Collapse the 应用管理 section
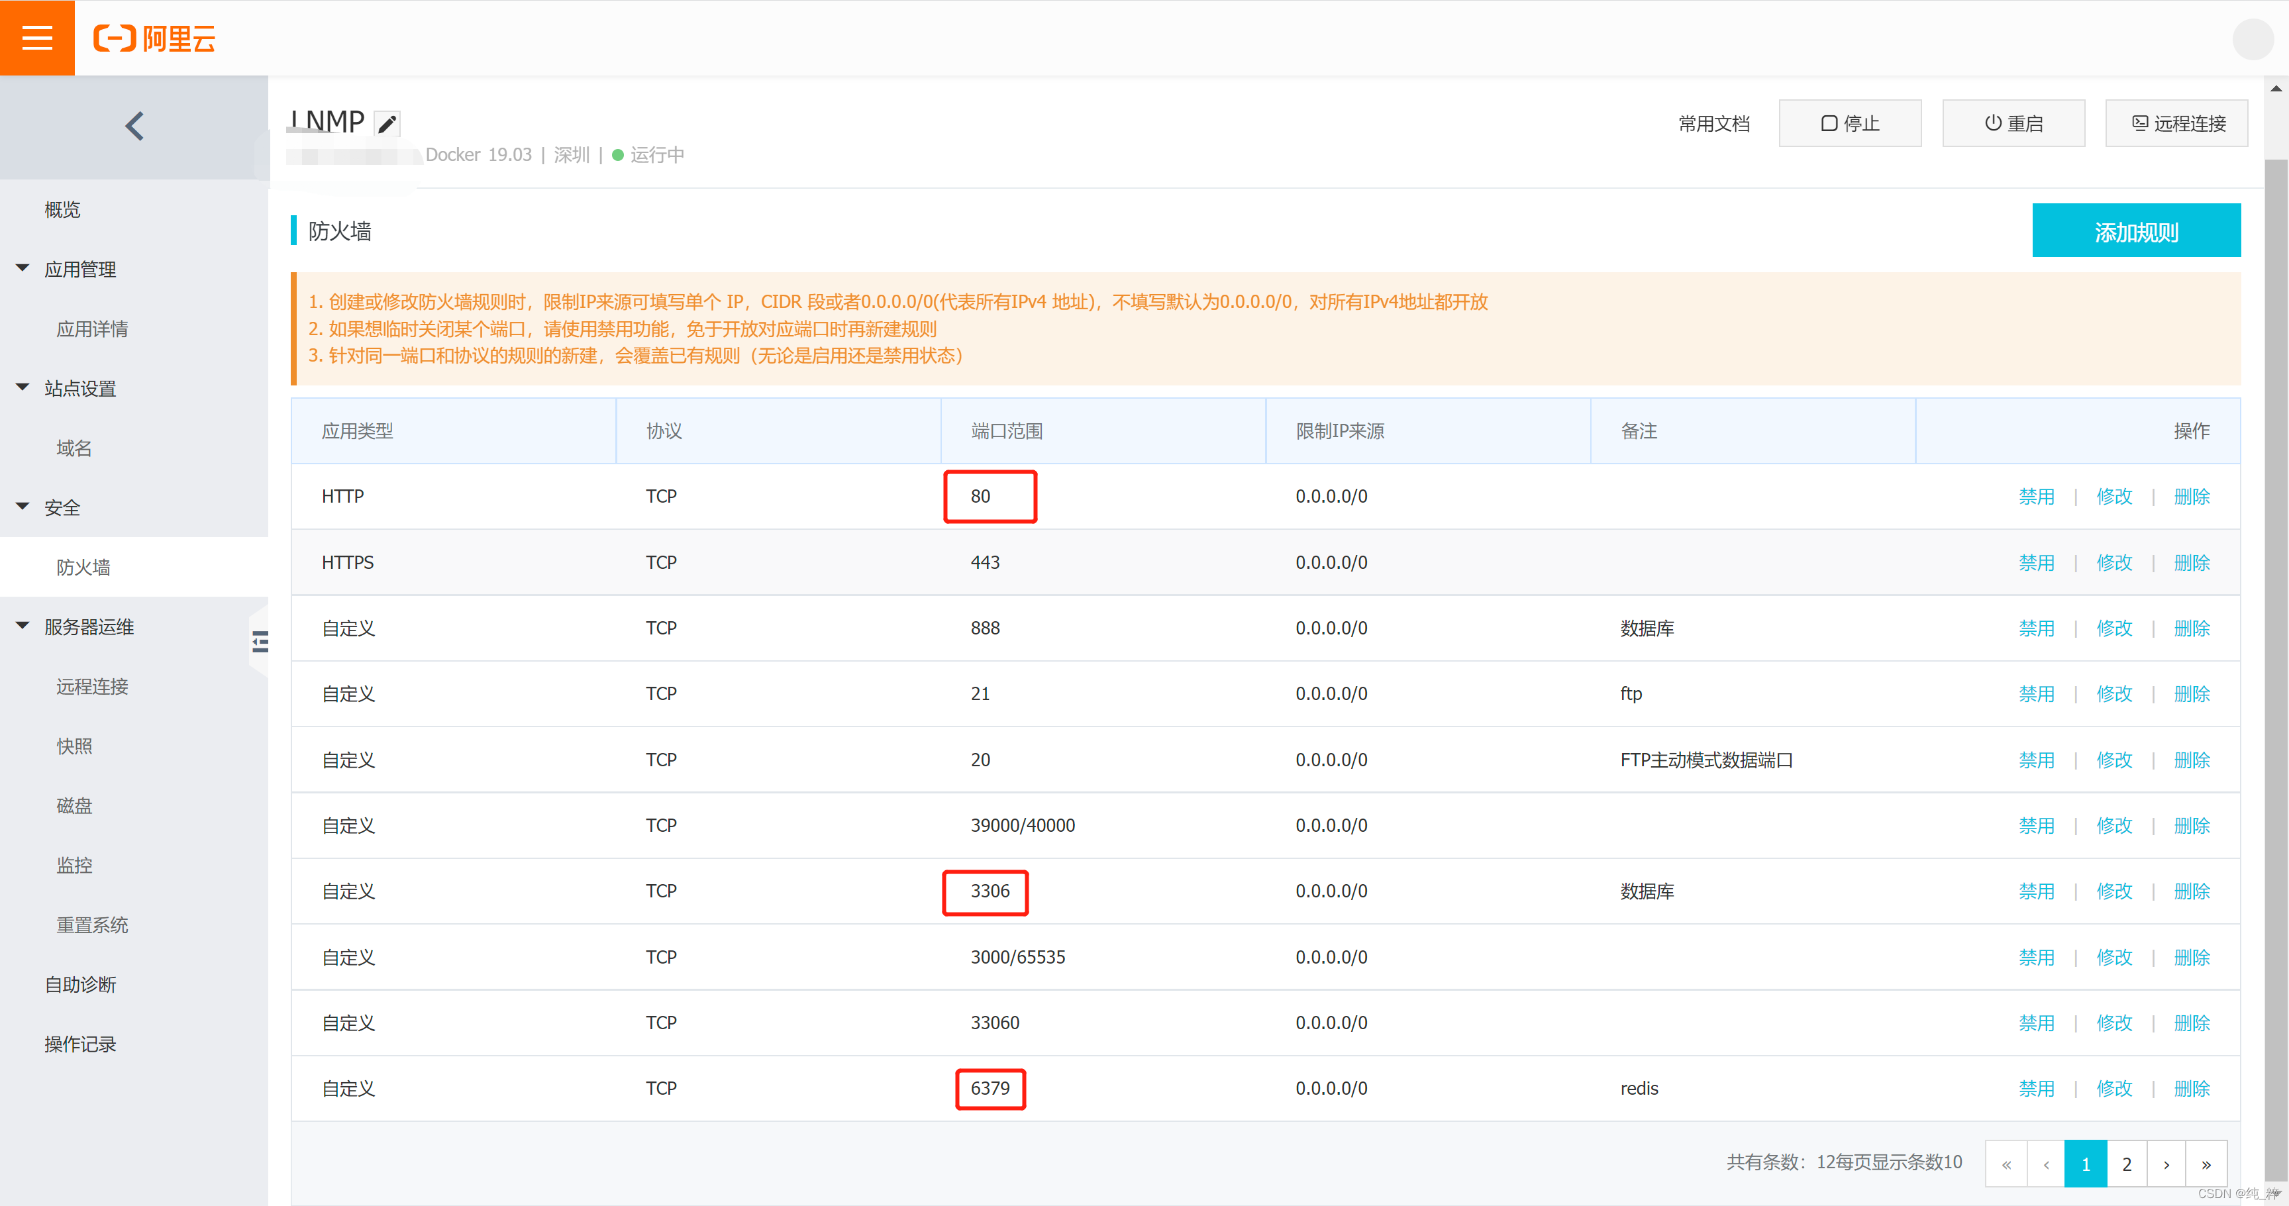This screenshot has height=1206, width=2289. (x=23, y=268)
